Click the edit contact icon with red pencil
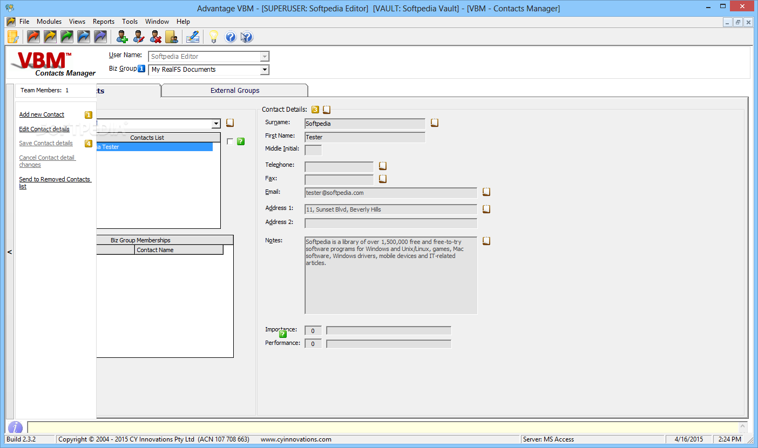 (x=139, y=37)
